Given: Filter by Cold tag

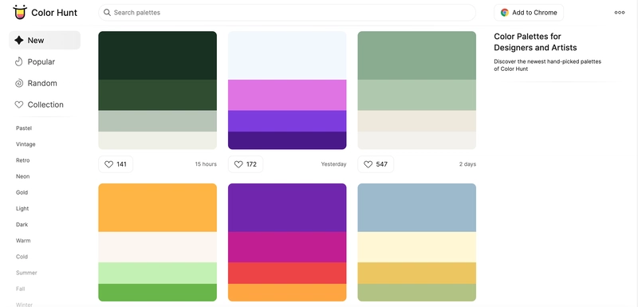Looking at the screenshot, I should (x=22, y=257).
